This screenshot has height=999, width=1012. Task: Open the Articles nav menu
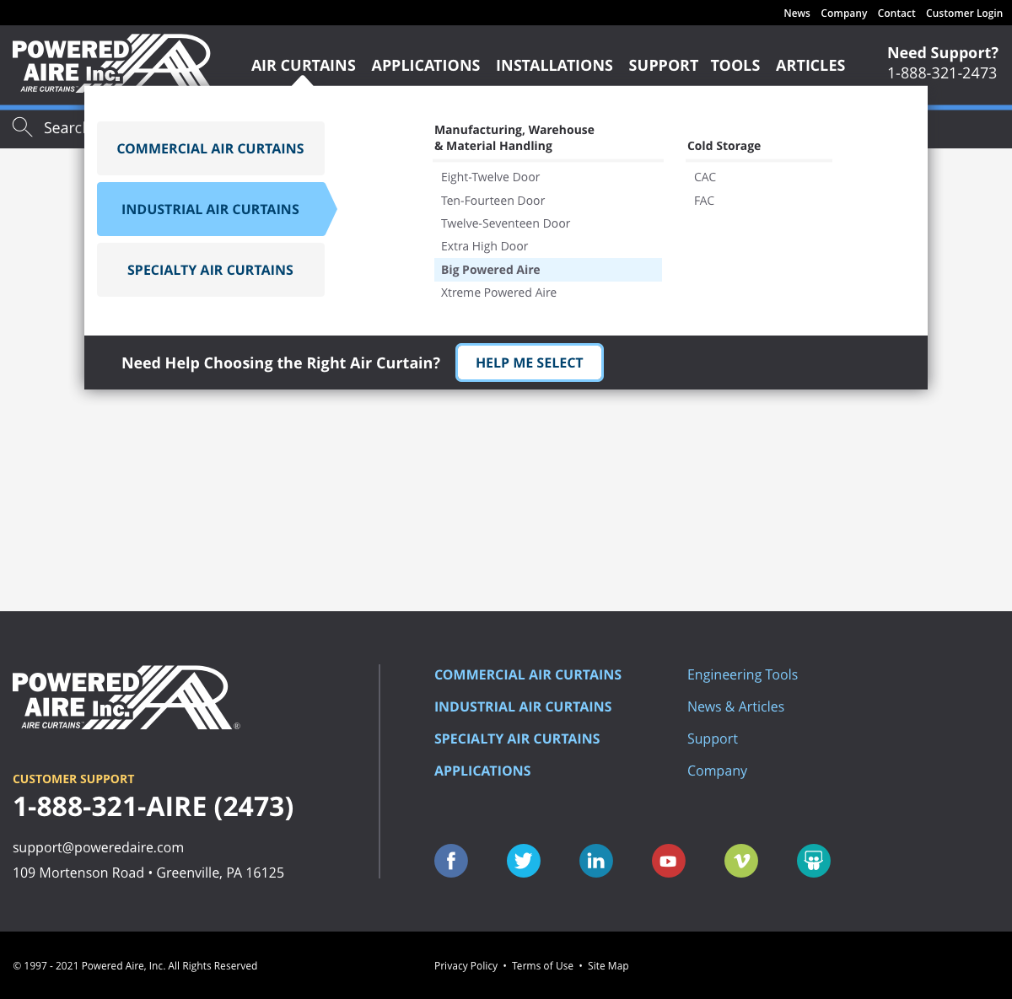tap(810, 65)
